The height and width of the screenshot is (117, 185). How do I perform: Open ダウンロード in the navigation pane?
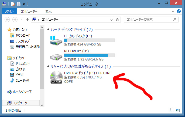pyautogui.click(x=23, y=35)
